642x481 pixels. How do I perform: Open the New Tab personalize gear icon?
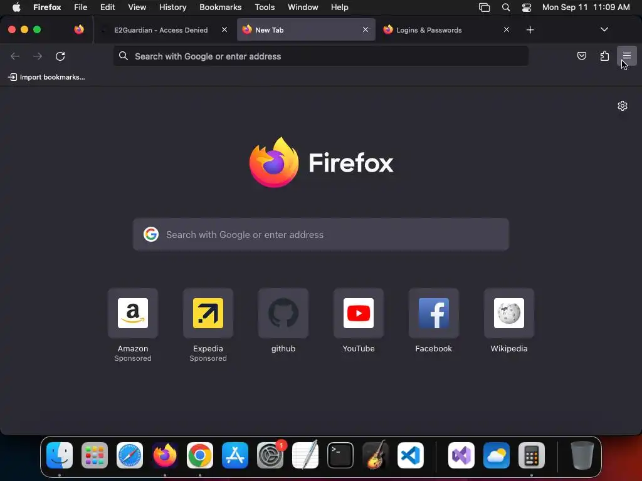coord(623,106)
